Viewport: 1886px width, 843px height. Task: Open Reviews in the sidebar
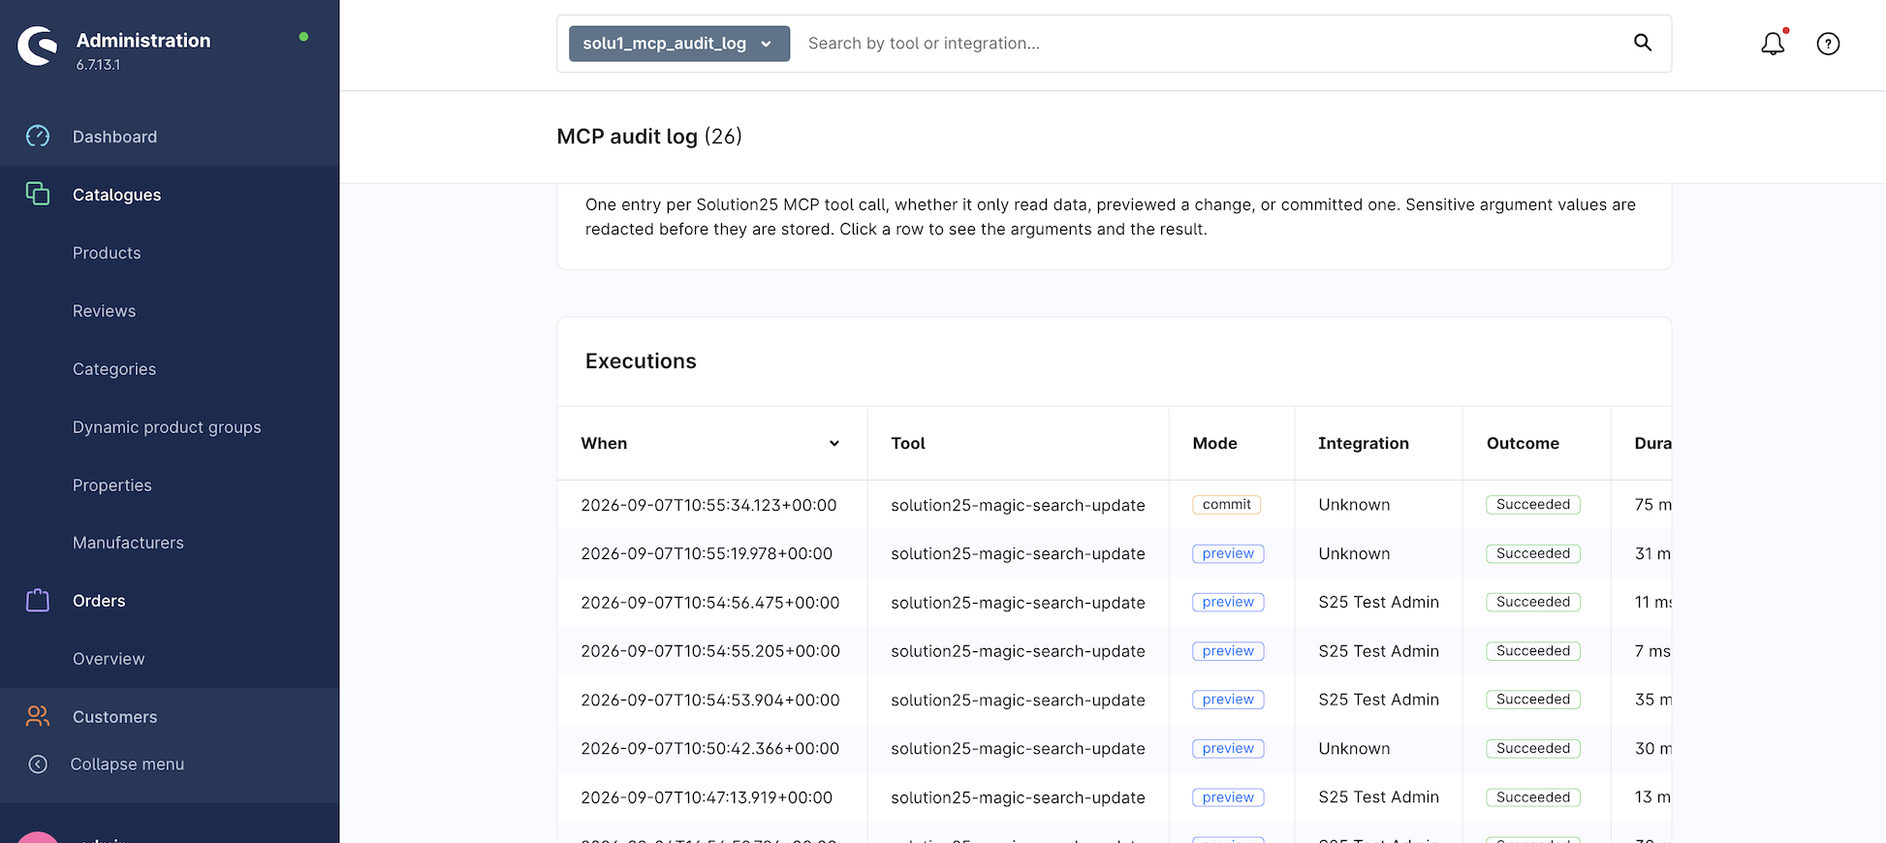[104, 311]
